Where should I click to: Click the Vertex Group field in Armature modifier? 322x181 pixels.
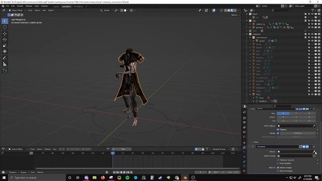(295, 156)
